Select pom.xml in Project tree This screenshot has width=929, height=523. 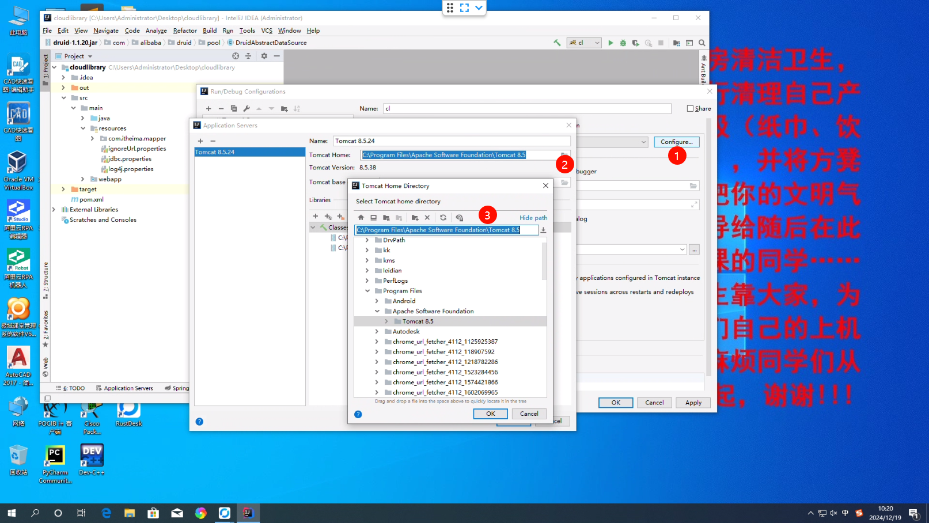coord(92,199)
